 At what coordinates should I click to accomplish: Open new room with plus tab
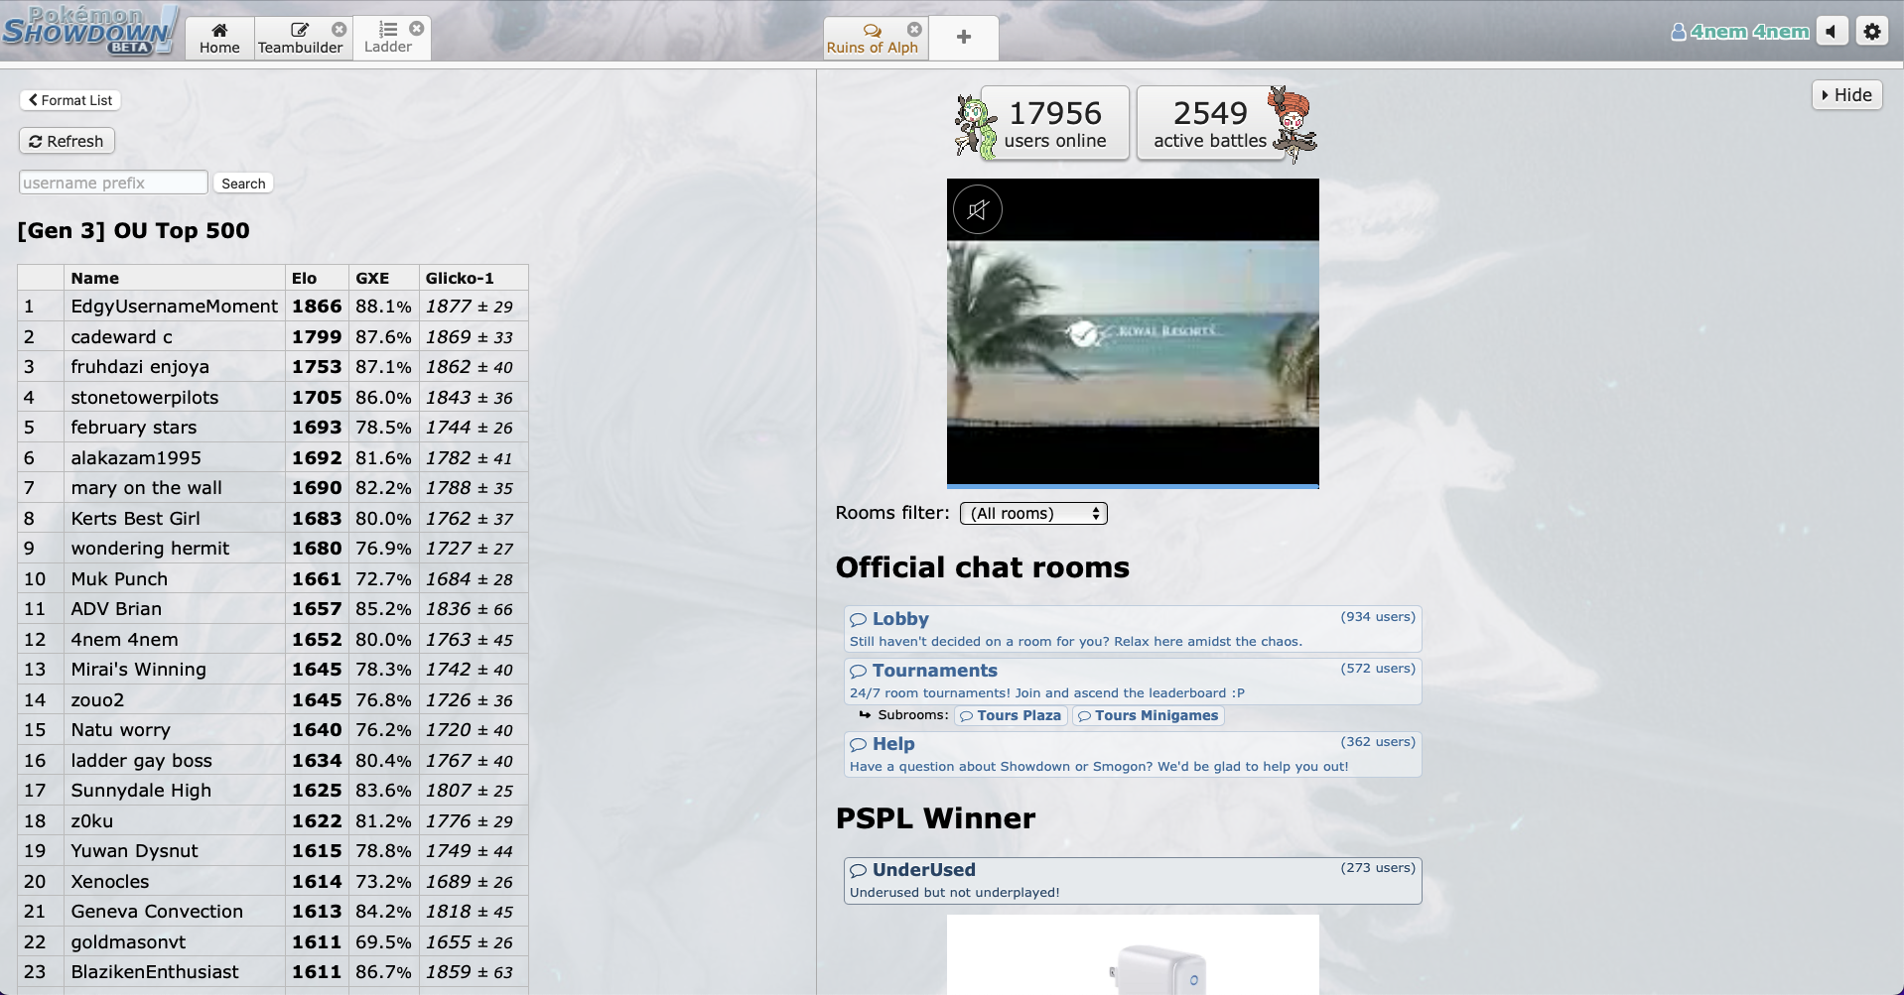pyautogui.click(x=963, y=38)
